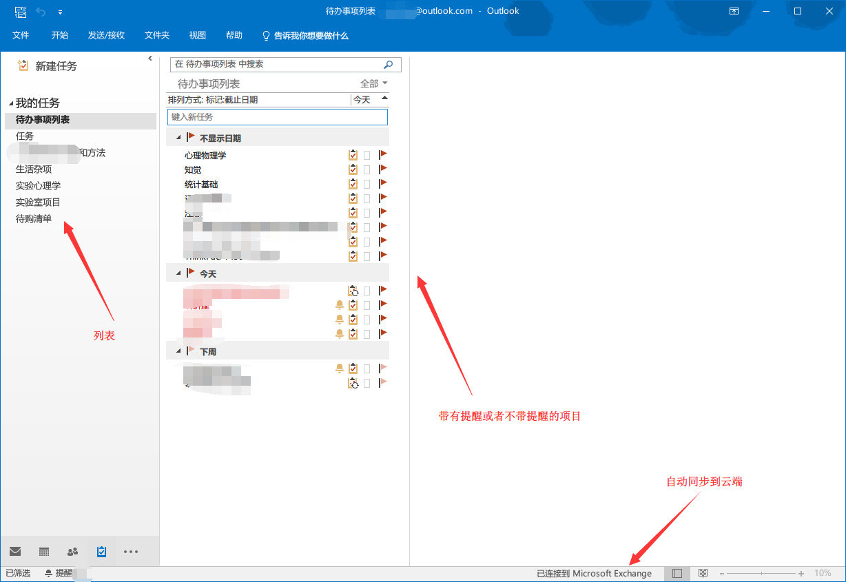Open Mail view in navigation bar
Image resolution: width=846 pixels, height=582 pixels.
click(15, 551)
